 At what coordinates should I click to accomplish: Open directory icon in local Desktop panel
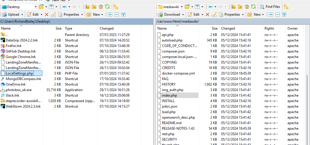click(x=41, y=7)
